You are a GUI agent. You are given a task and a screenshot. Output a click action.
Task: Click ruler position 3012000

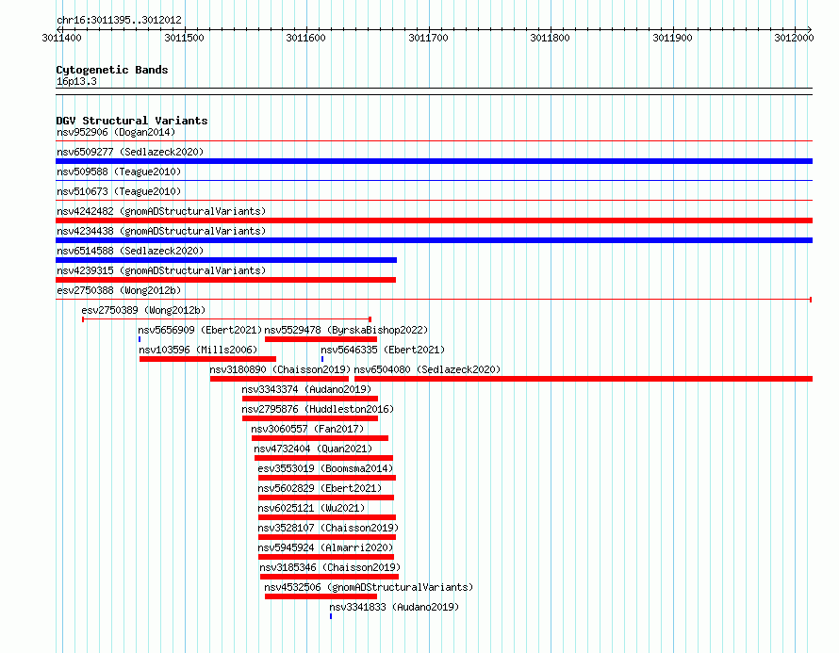[794, 38]
